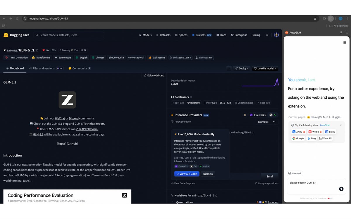Viewport: 351px width, 219px height.
Task: Open the Hugging Face user avatar menu
Action: 276,35
